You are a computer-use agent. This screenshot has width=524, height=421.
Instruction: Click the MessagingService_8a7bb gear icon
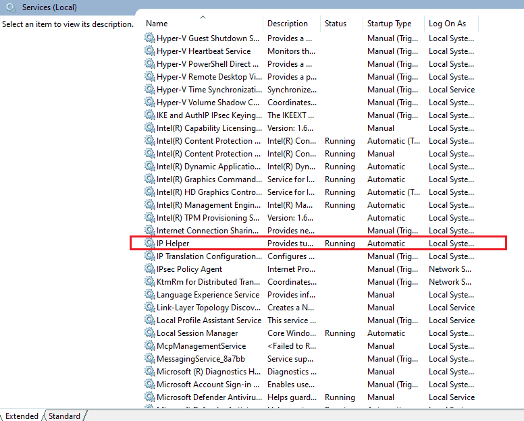[x=149, y=358]
